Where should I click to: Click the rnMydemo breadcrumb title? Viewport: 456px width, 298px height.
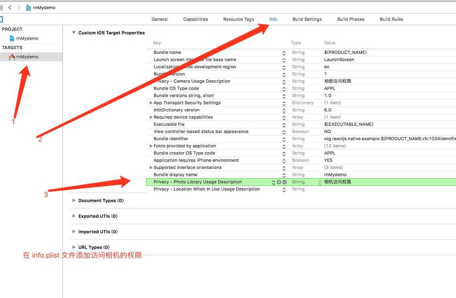click(44, 8)
